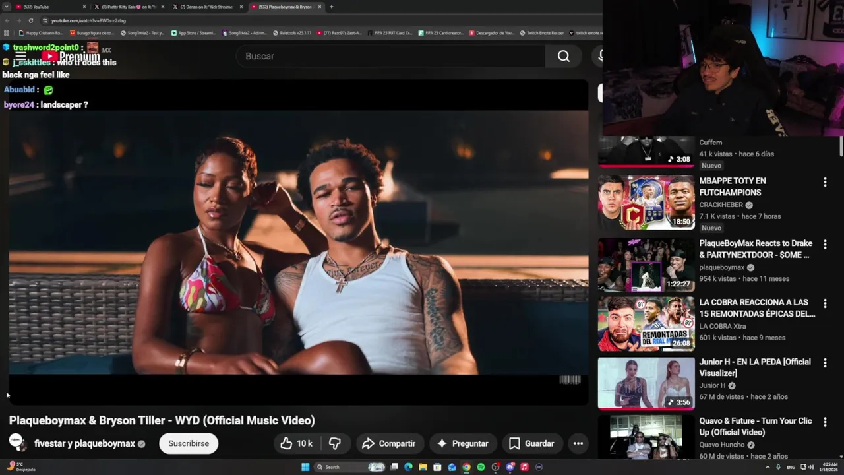The image size is (844, 475).
Task: Open the tab search dropdown arrow
Action: pos(6,7)
